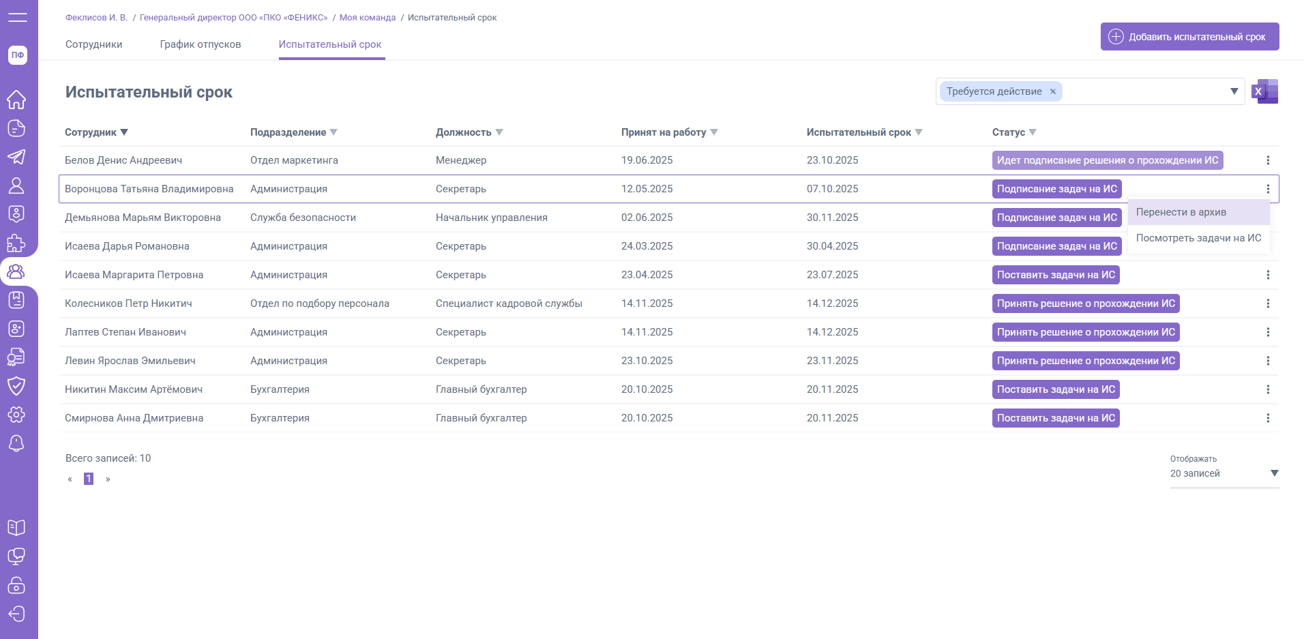Select 'Перенести в архив' from context menu
The height and width of the screenshot is (639, 1304).
[1181, 212]
